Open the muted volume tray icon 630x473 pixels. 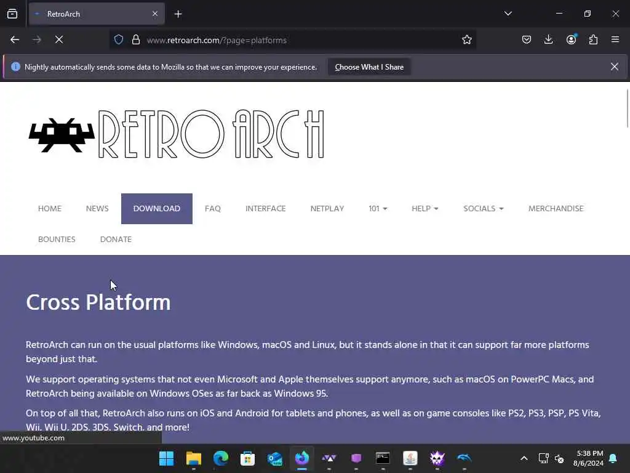tap(559, 458)
